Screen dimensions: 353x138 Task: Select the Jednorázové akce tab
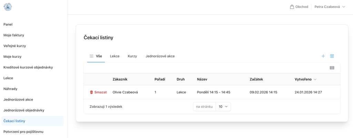pyautogui.click(x=160, y=56)
